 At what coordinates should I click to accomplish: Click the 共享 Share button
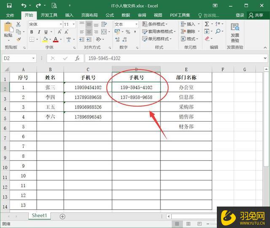[x=256, y=15]
